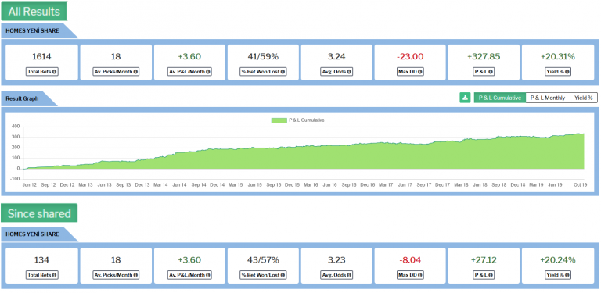Click info icon on All Results Total Bets

55,72
